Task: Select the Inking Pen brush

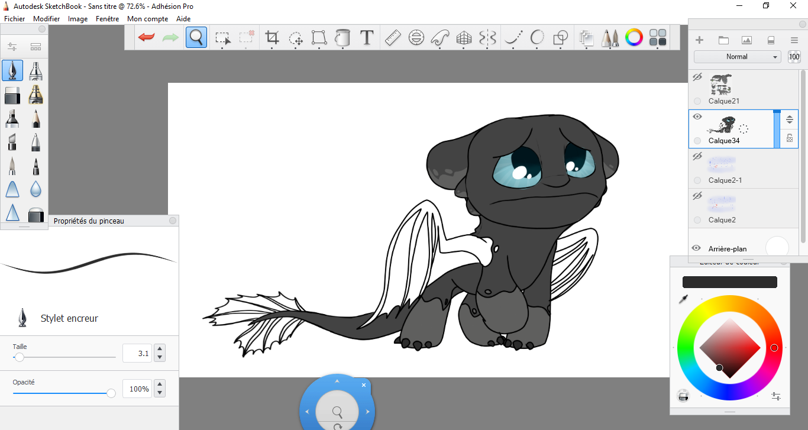Action: click(12, 70)
